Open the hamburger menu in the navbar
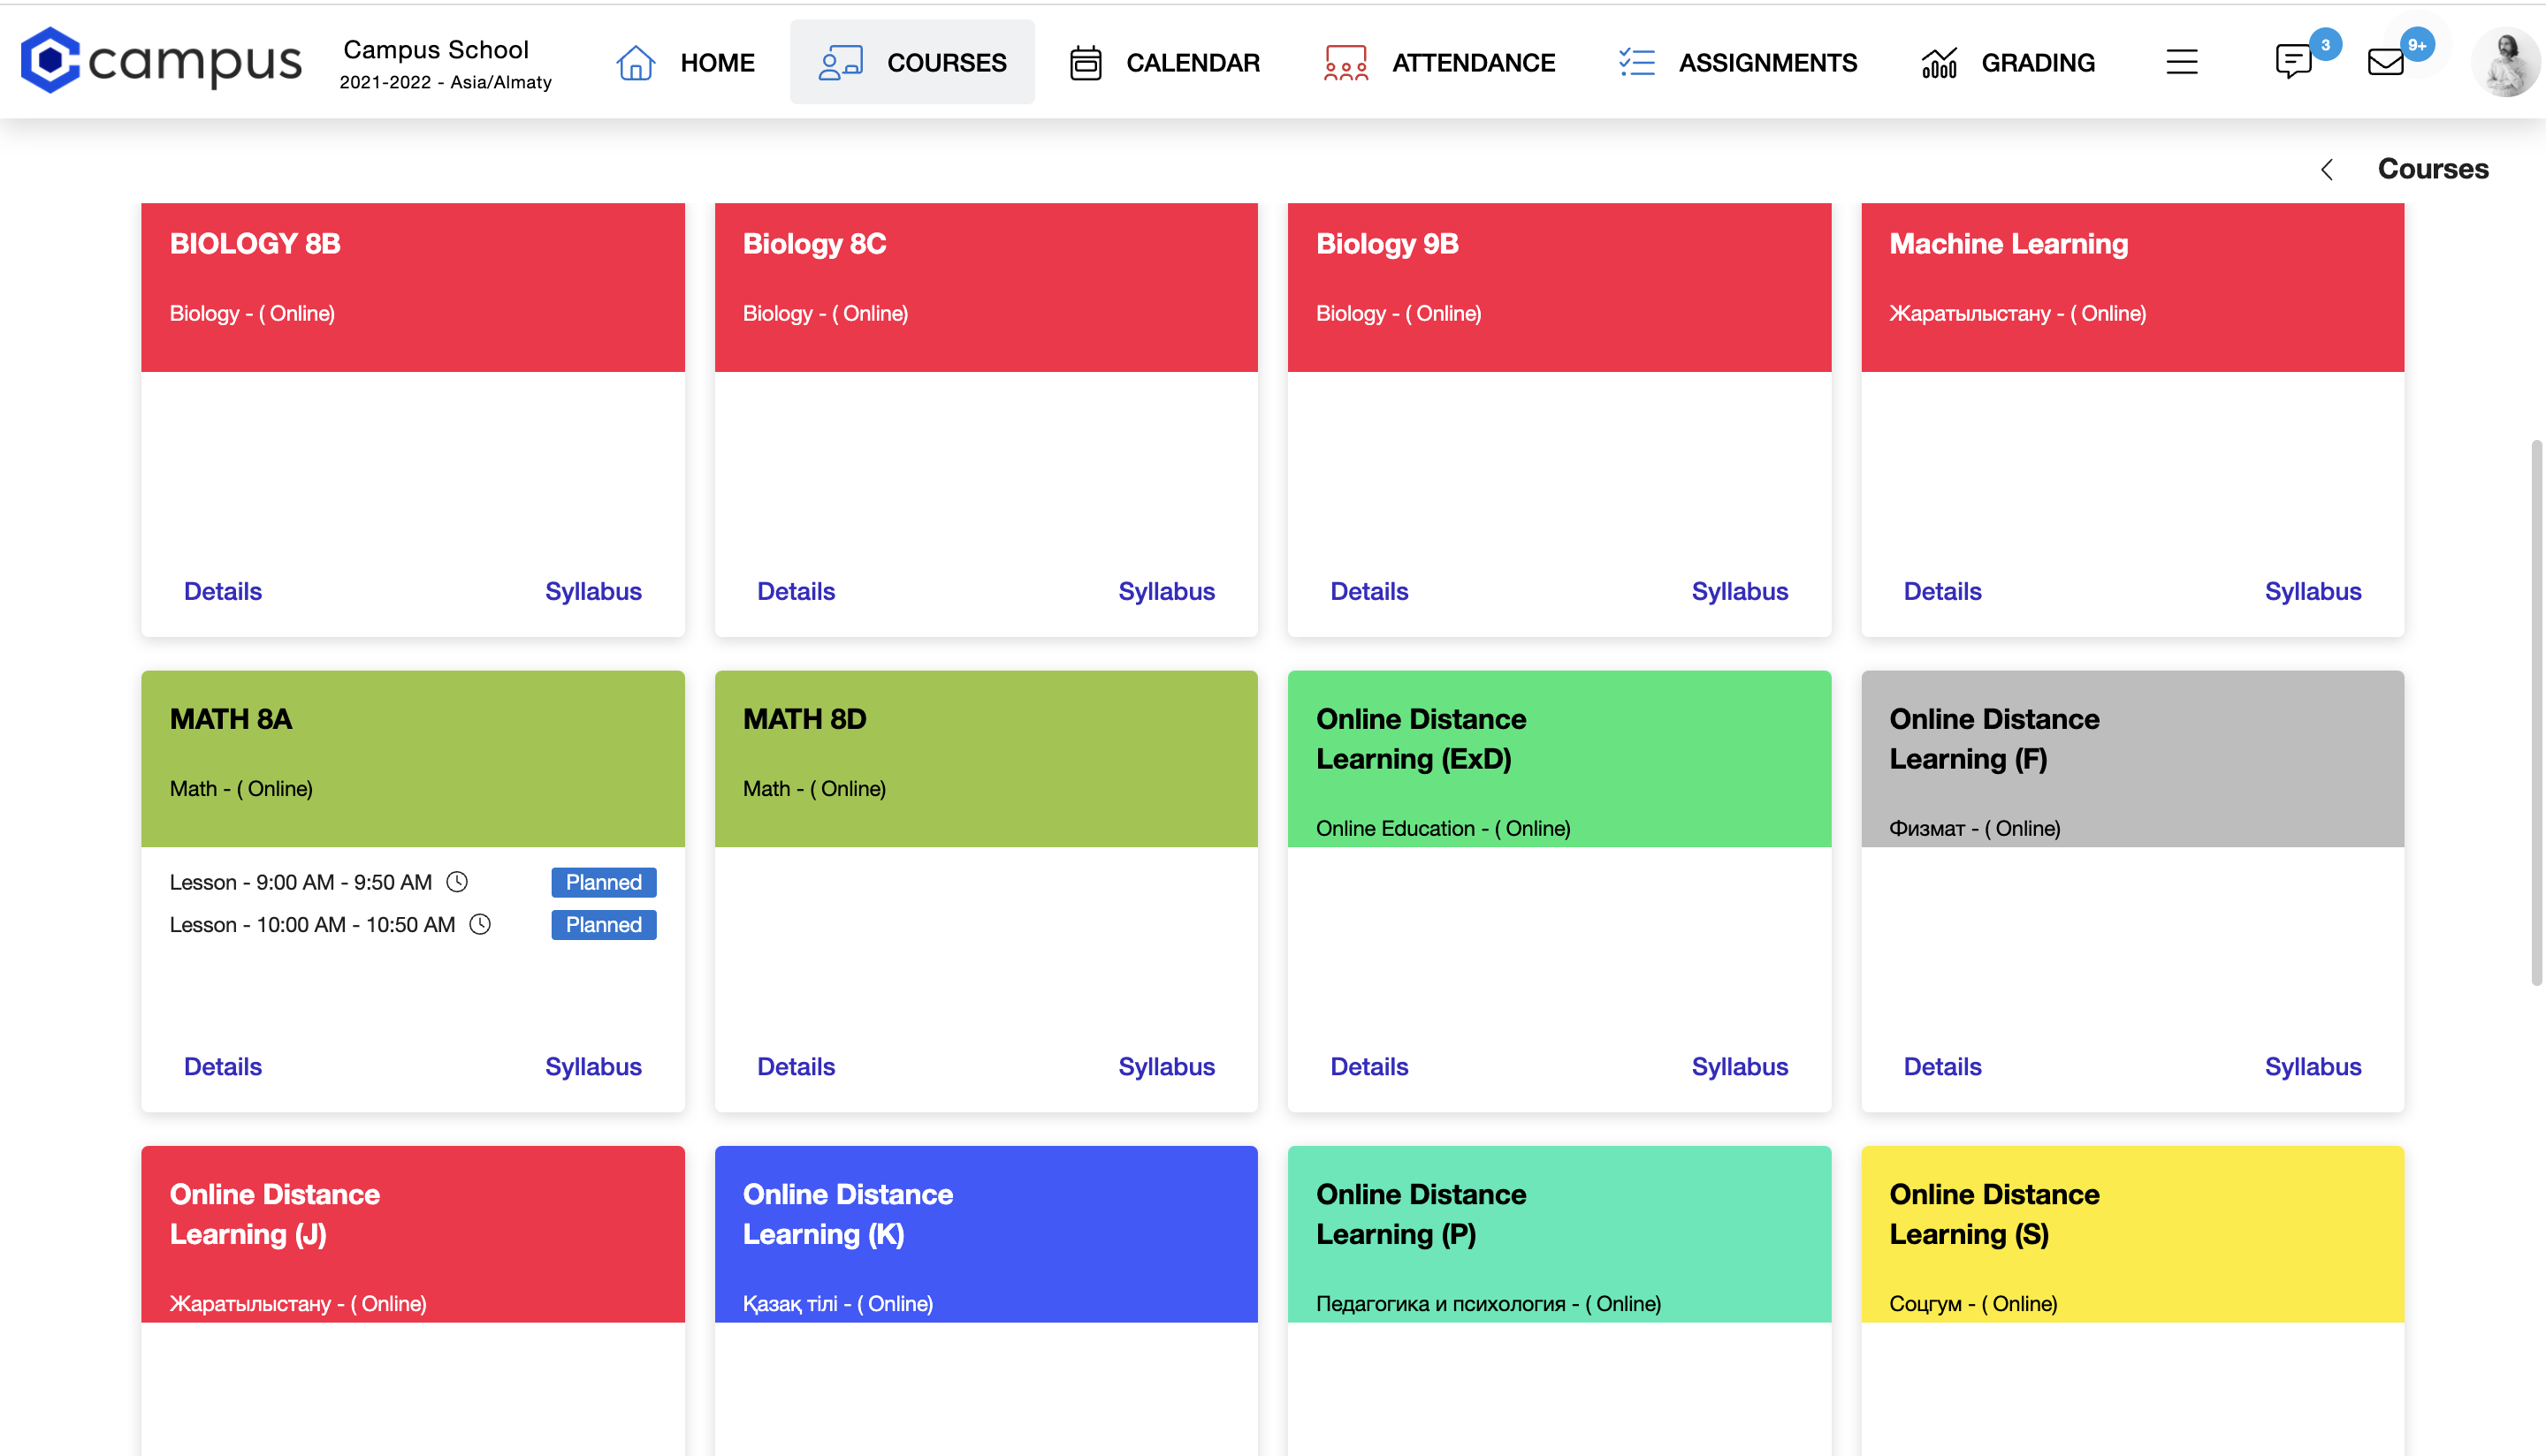Image resolution: width=2546 pixels, height=1456 pixels. [x=2182, y=63]
